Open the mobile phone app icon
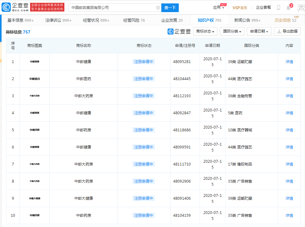Image resolution: width=305 pixels, height=227 pixels. (279, 7)
